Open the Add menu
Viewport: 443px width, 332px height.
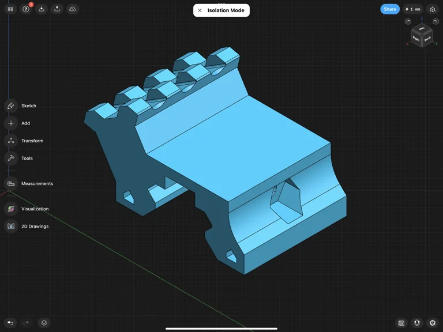coord(11,123)
